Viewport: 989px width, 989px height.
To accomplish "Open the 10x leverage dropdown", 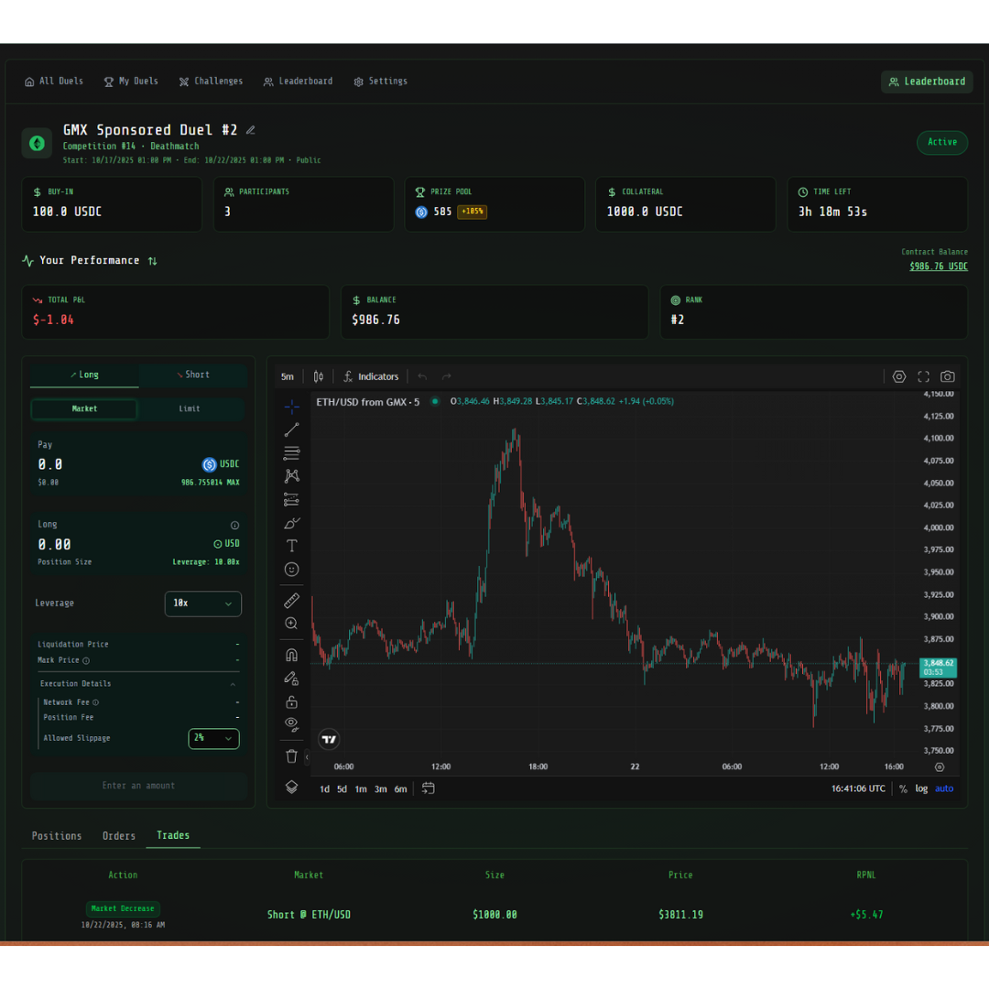I will tap(202, 603).
